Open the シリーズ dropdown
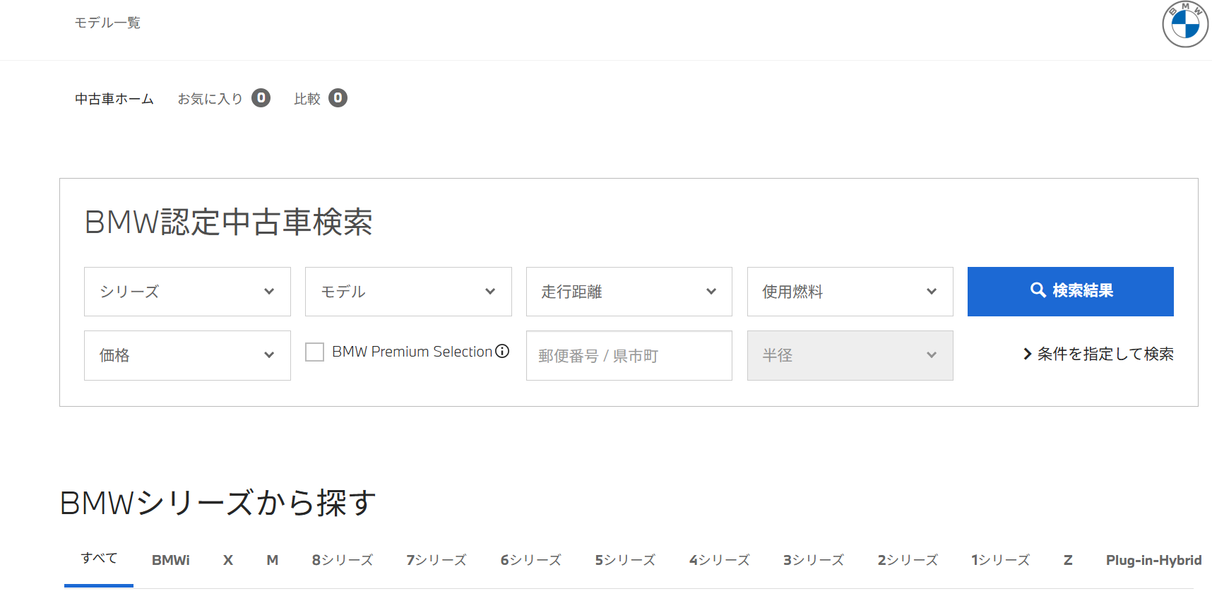 click(x=187, y=292)
